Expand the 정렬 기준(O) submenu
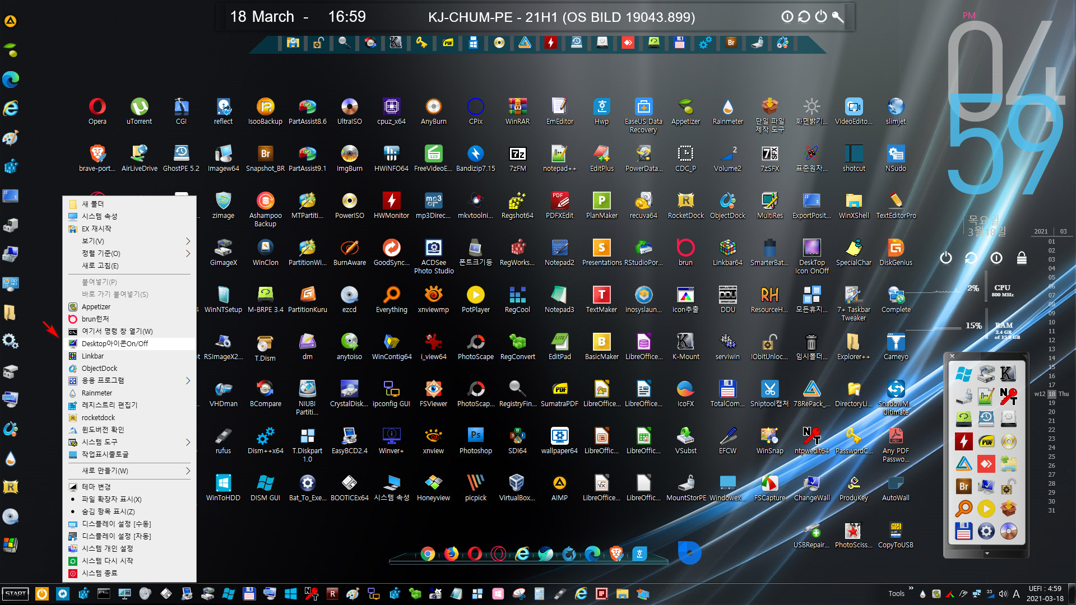Image resolution: width=1076 pixels, height=605 pixels. (x=129, y=253)
